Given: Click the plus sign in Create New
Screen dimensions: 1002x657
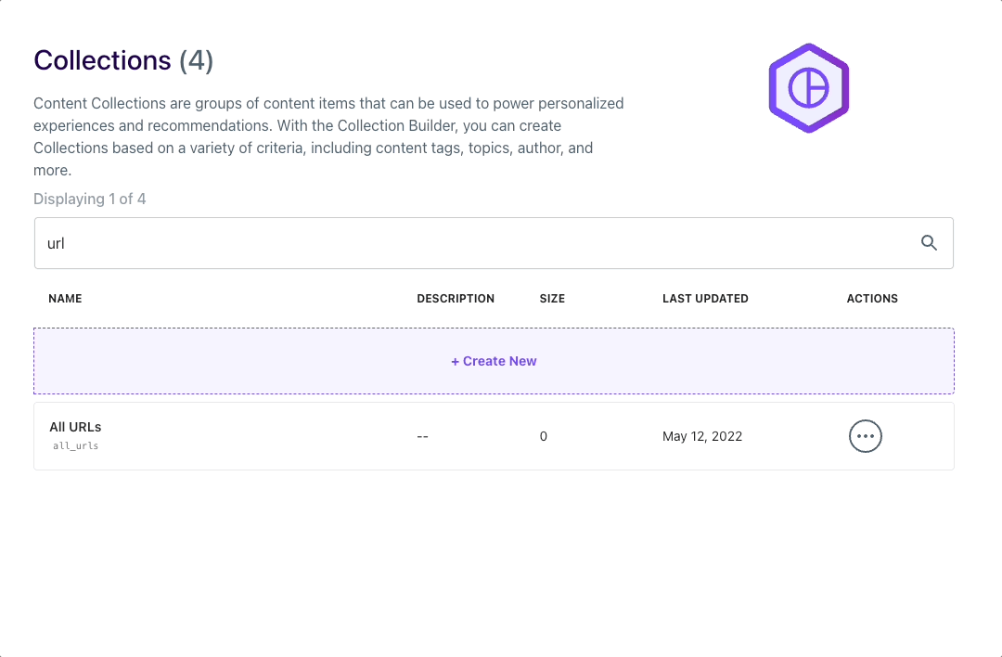Looking at the screenshot, I should click(455, 362).
